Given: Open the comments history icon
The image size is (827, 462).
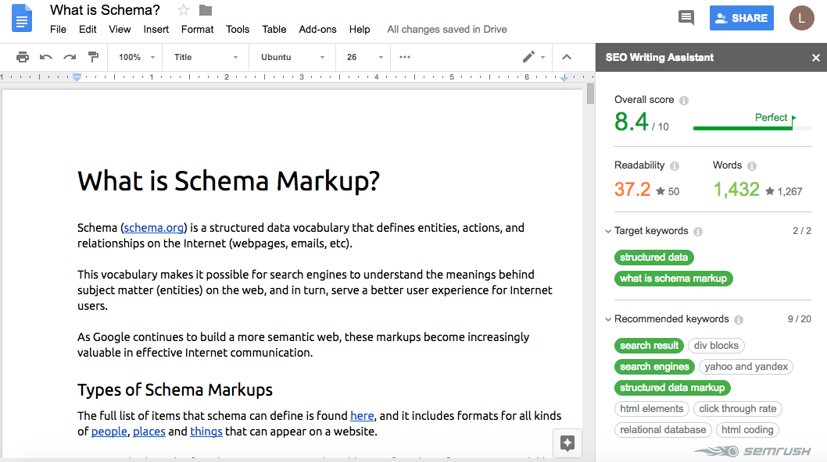Looking at the screenshot, I should pyautogui.click(x=686, y=18).
